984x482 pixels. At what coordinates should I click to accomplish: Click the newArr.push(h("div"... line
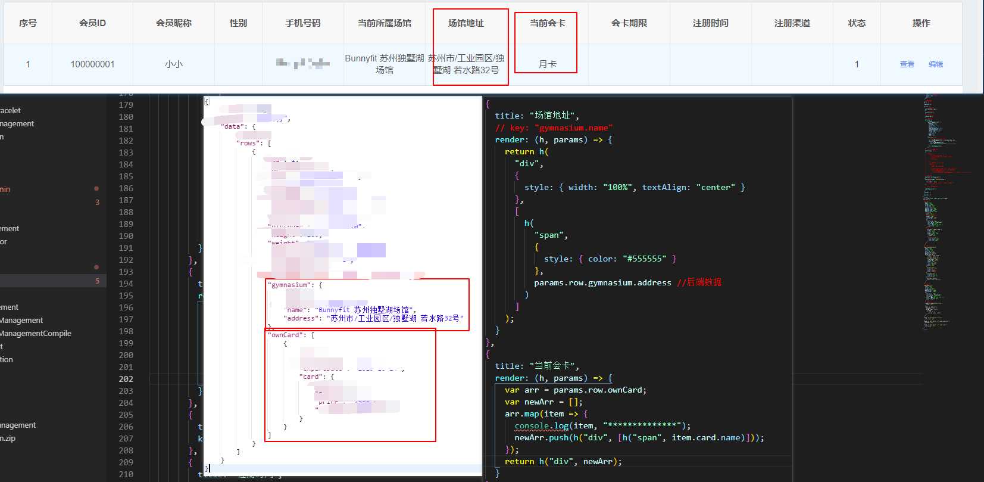click(639, 437)
